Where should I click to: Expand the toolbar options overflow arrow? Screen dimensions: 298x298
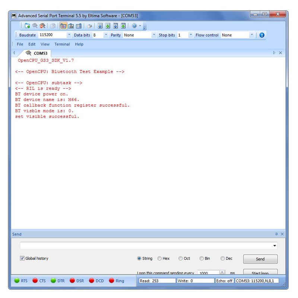(x=145, y=28)
